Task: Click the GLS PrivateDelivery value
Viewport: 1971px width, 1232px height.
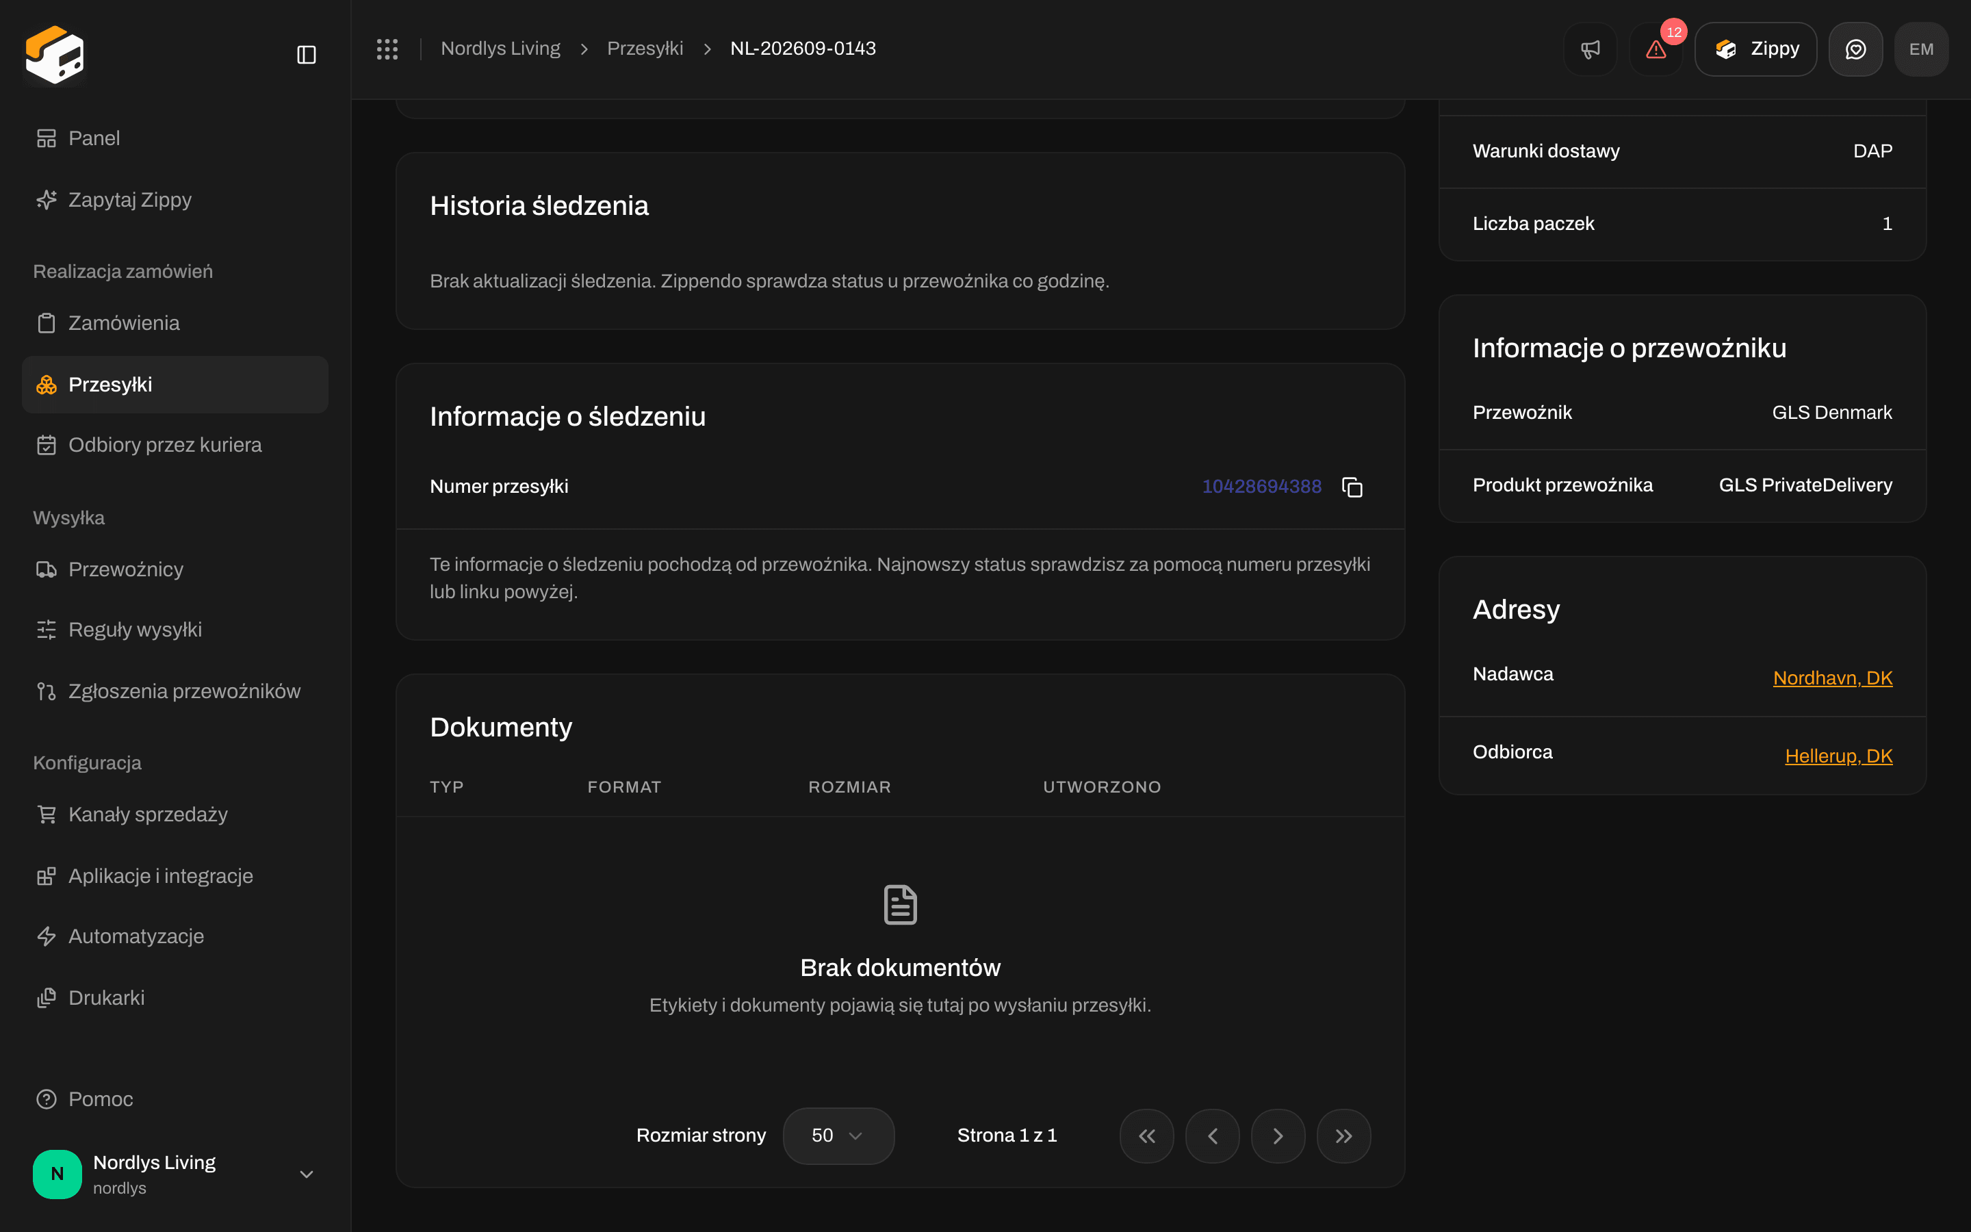Action: point(1805,486)
